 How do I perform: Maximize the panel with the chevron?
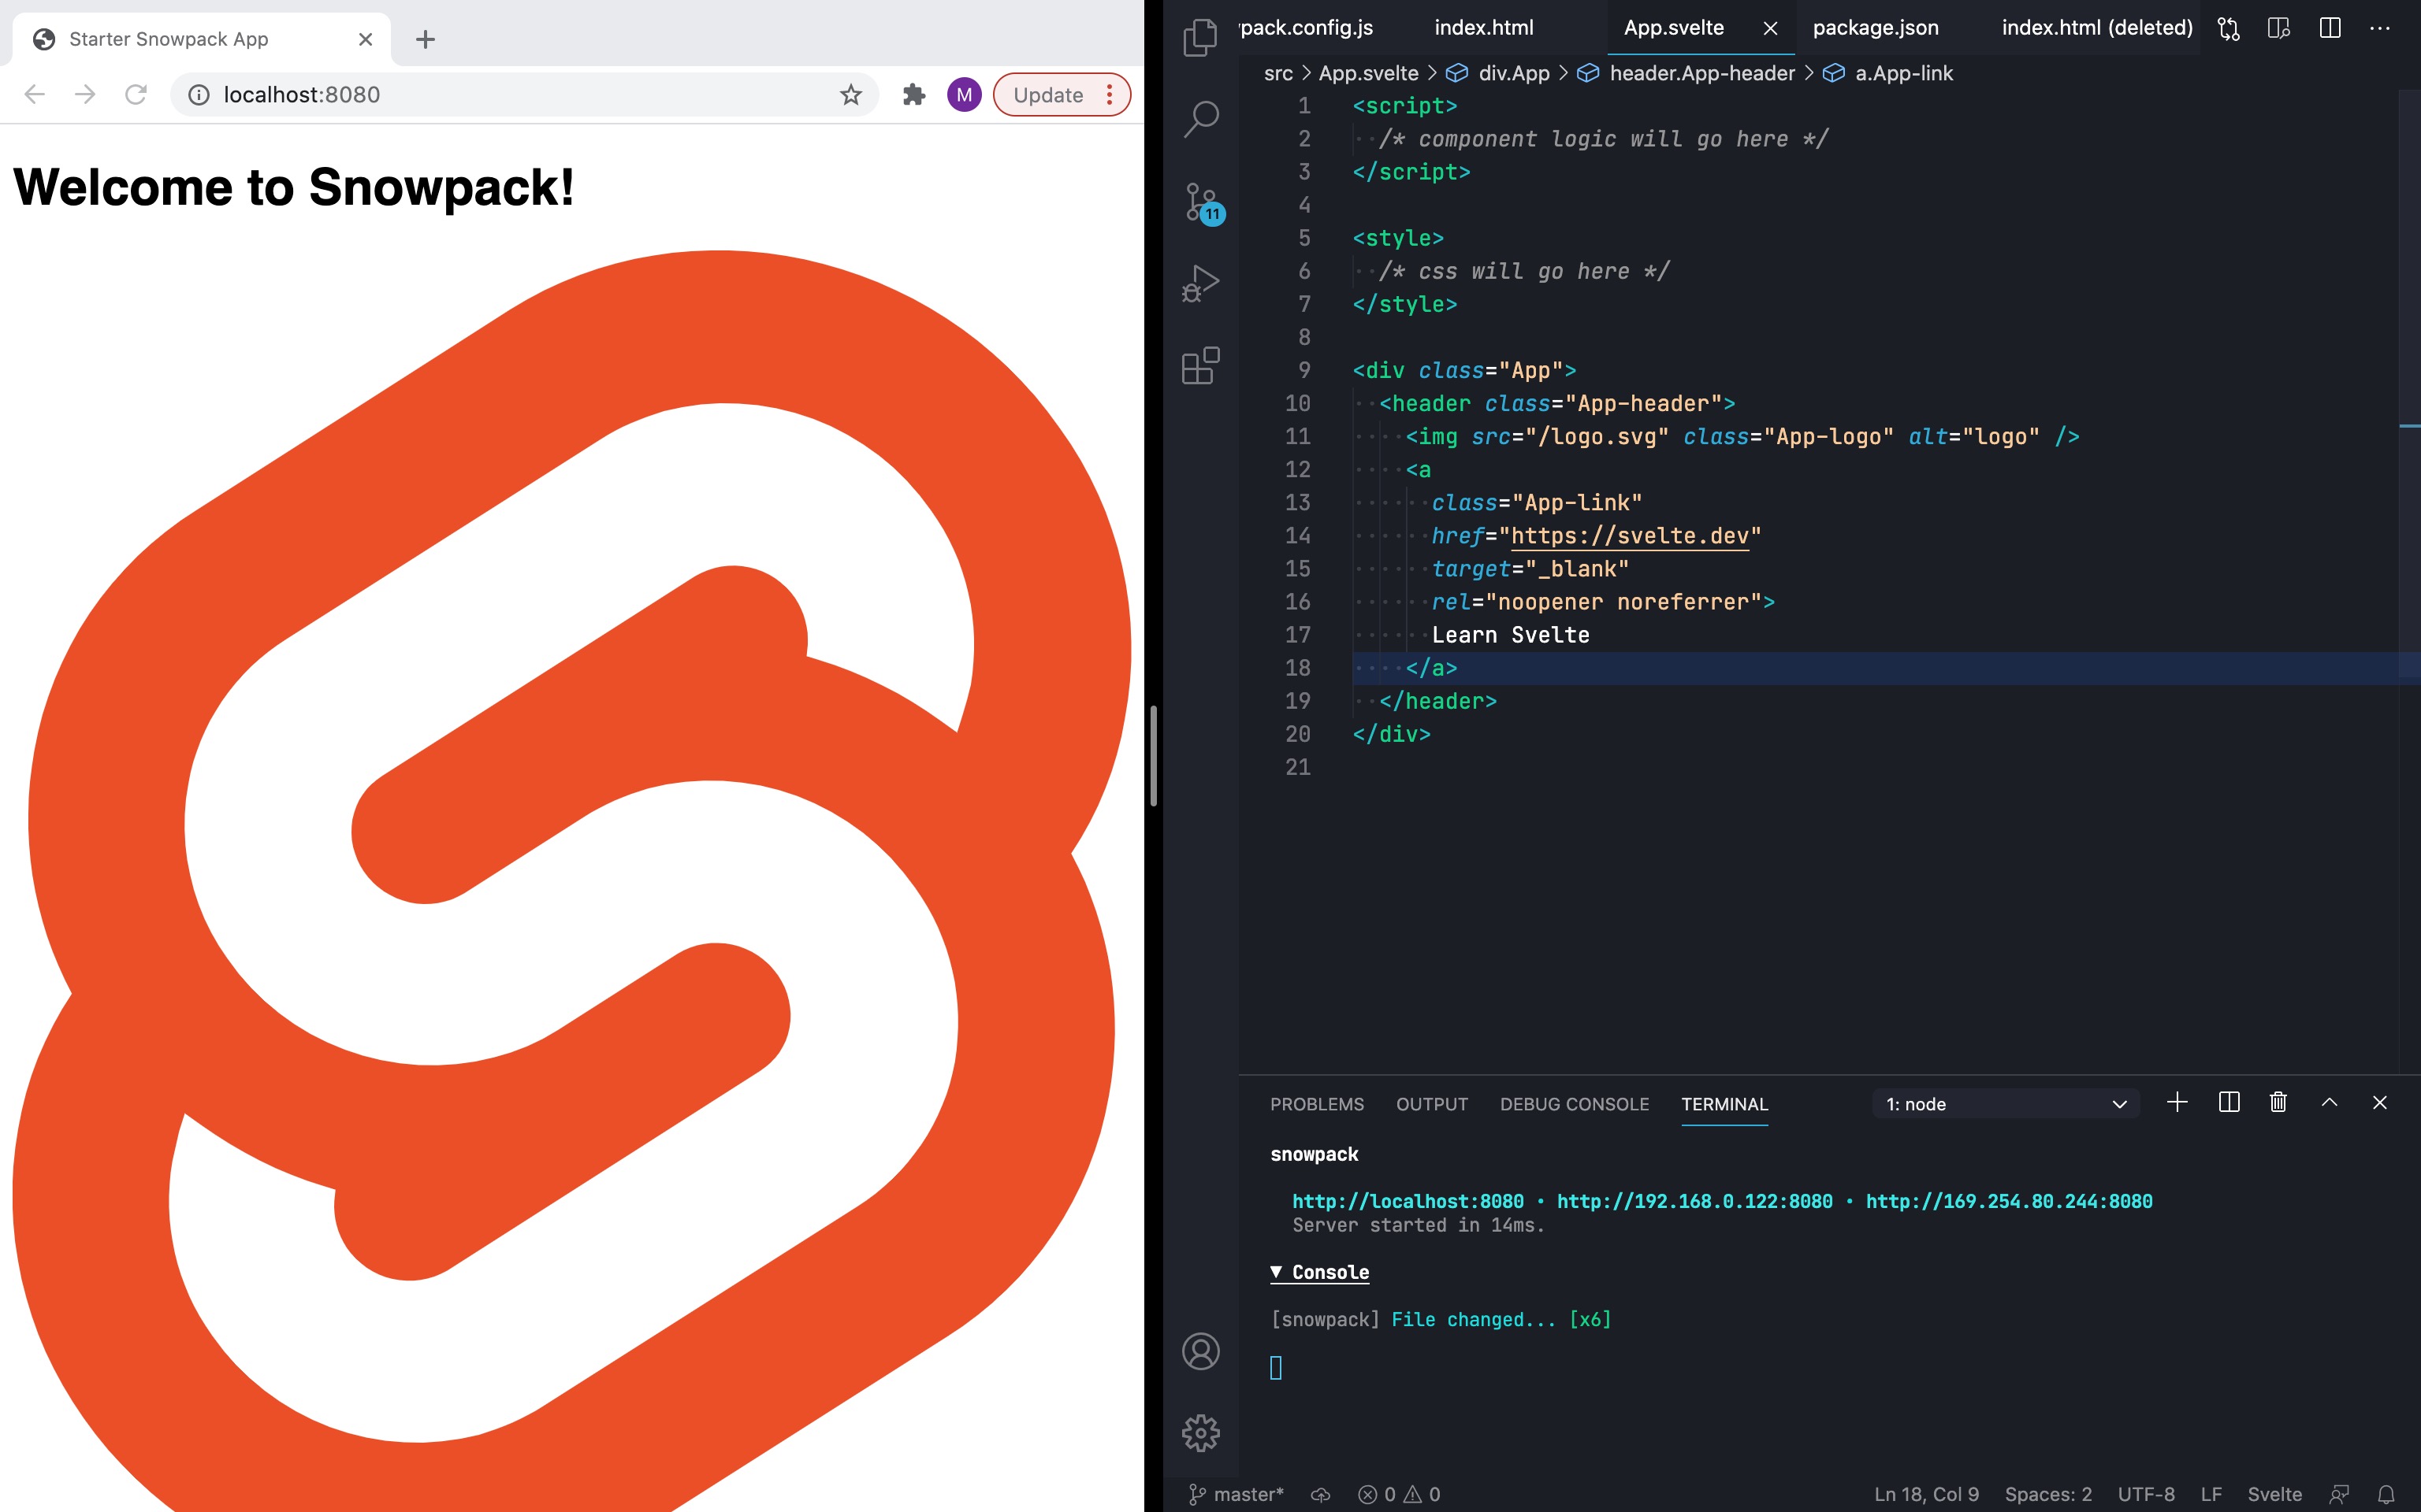point(2330,1102)
